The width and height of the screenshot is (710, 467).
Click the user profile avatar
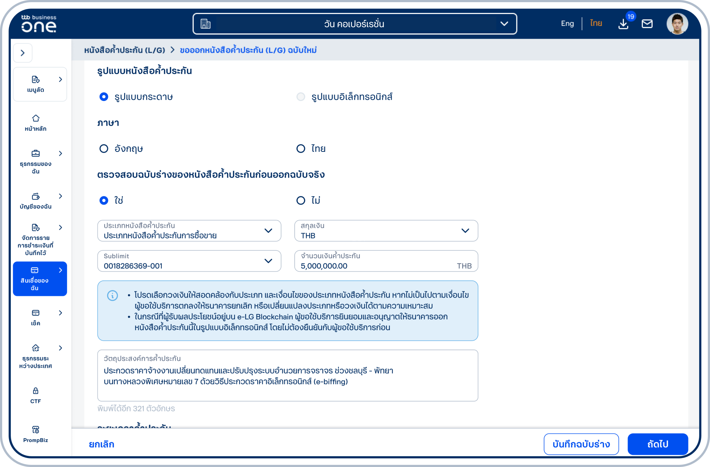(677, 24)
